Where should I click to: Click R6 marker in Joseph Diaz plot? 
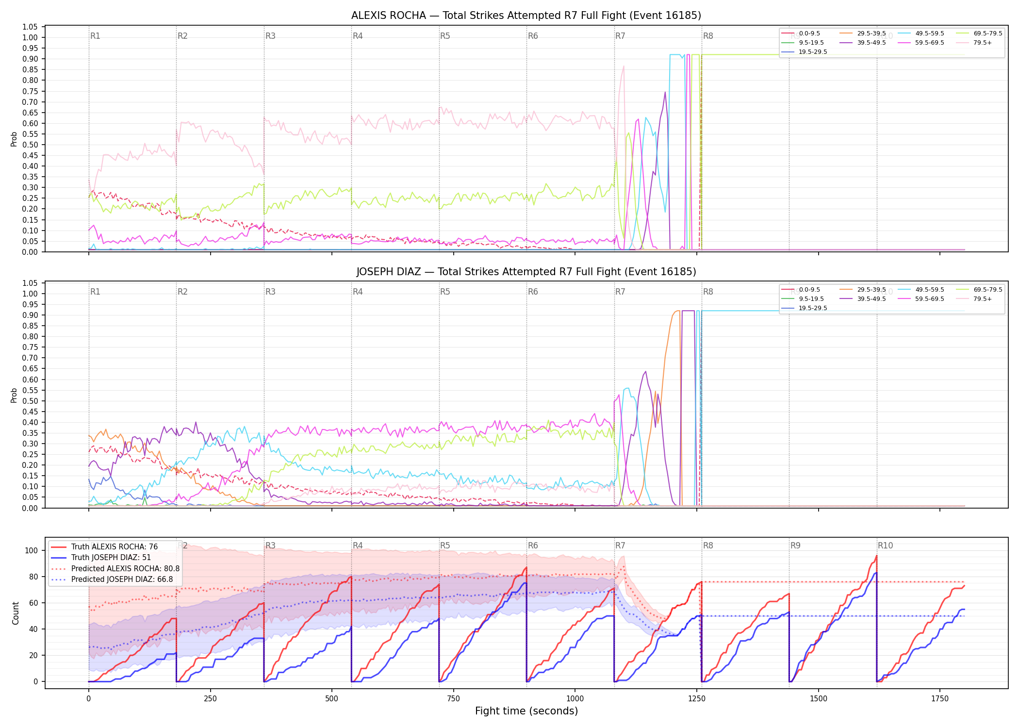click(533, 292)
